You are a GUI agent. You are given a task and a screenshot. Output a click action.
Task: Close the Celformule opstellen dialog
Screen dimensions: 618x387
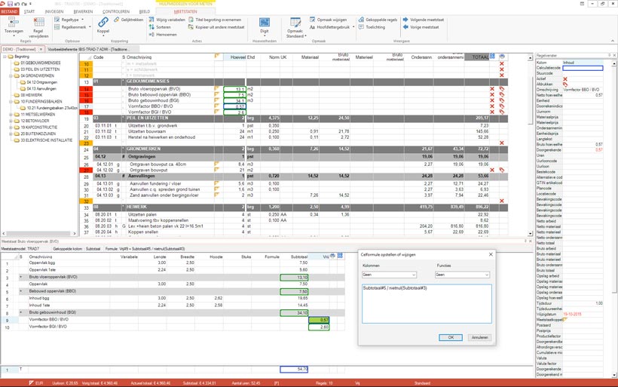(x=491, y=254)
